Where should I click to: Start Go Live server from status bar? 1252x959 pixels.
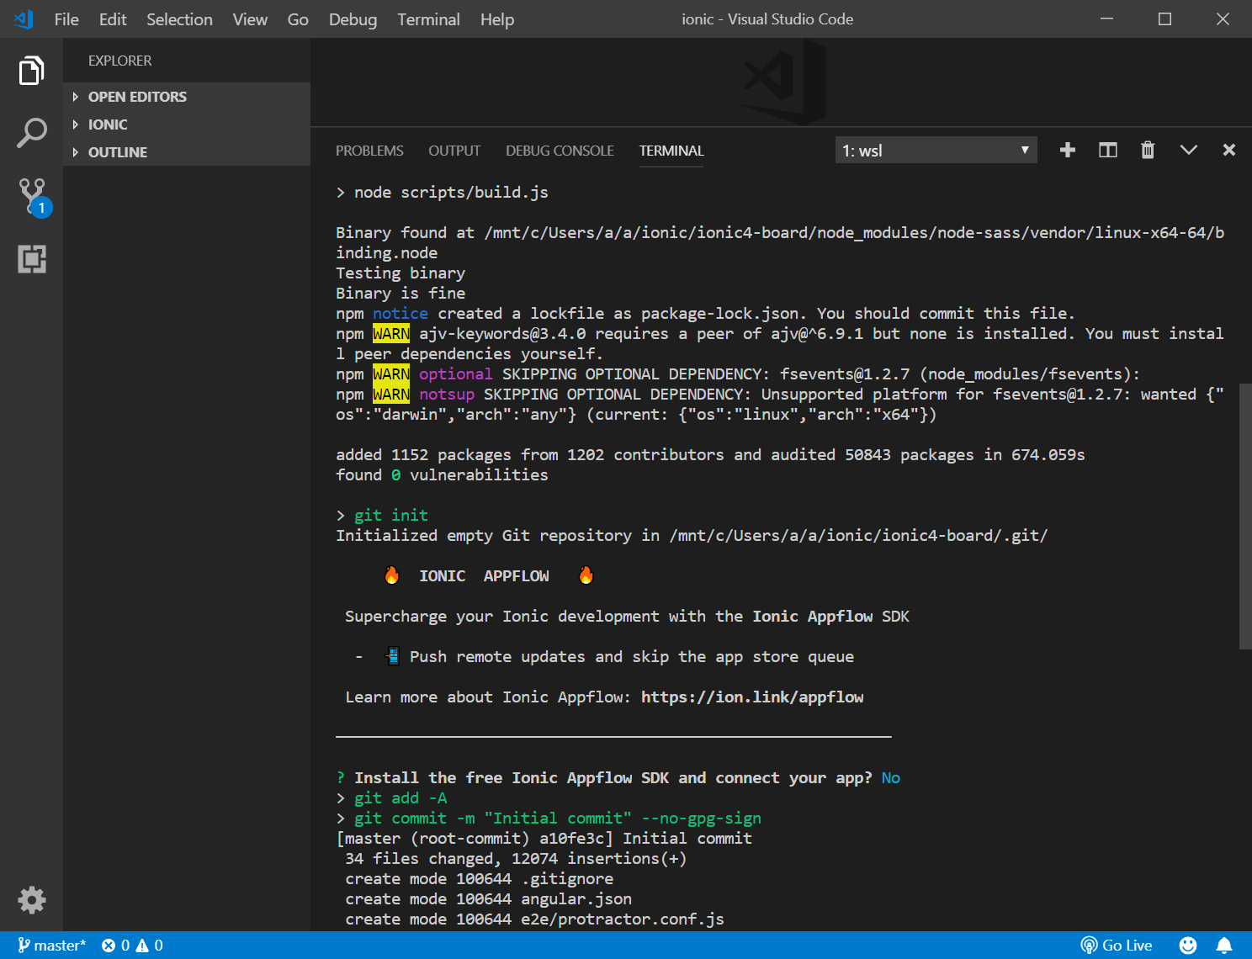1117,946
